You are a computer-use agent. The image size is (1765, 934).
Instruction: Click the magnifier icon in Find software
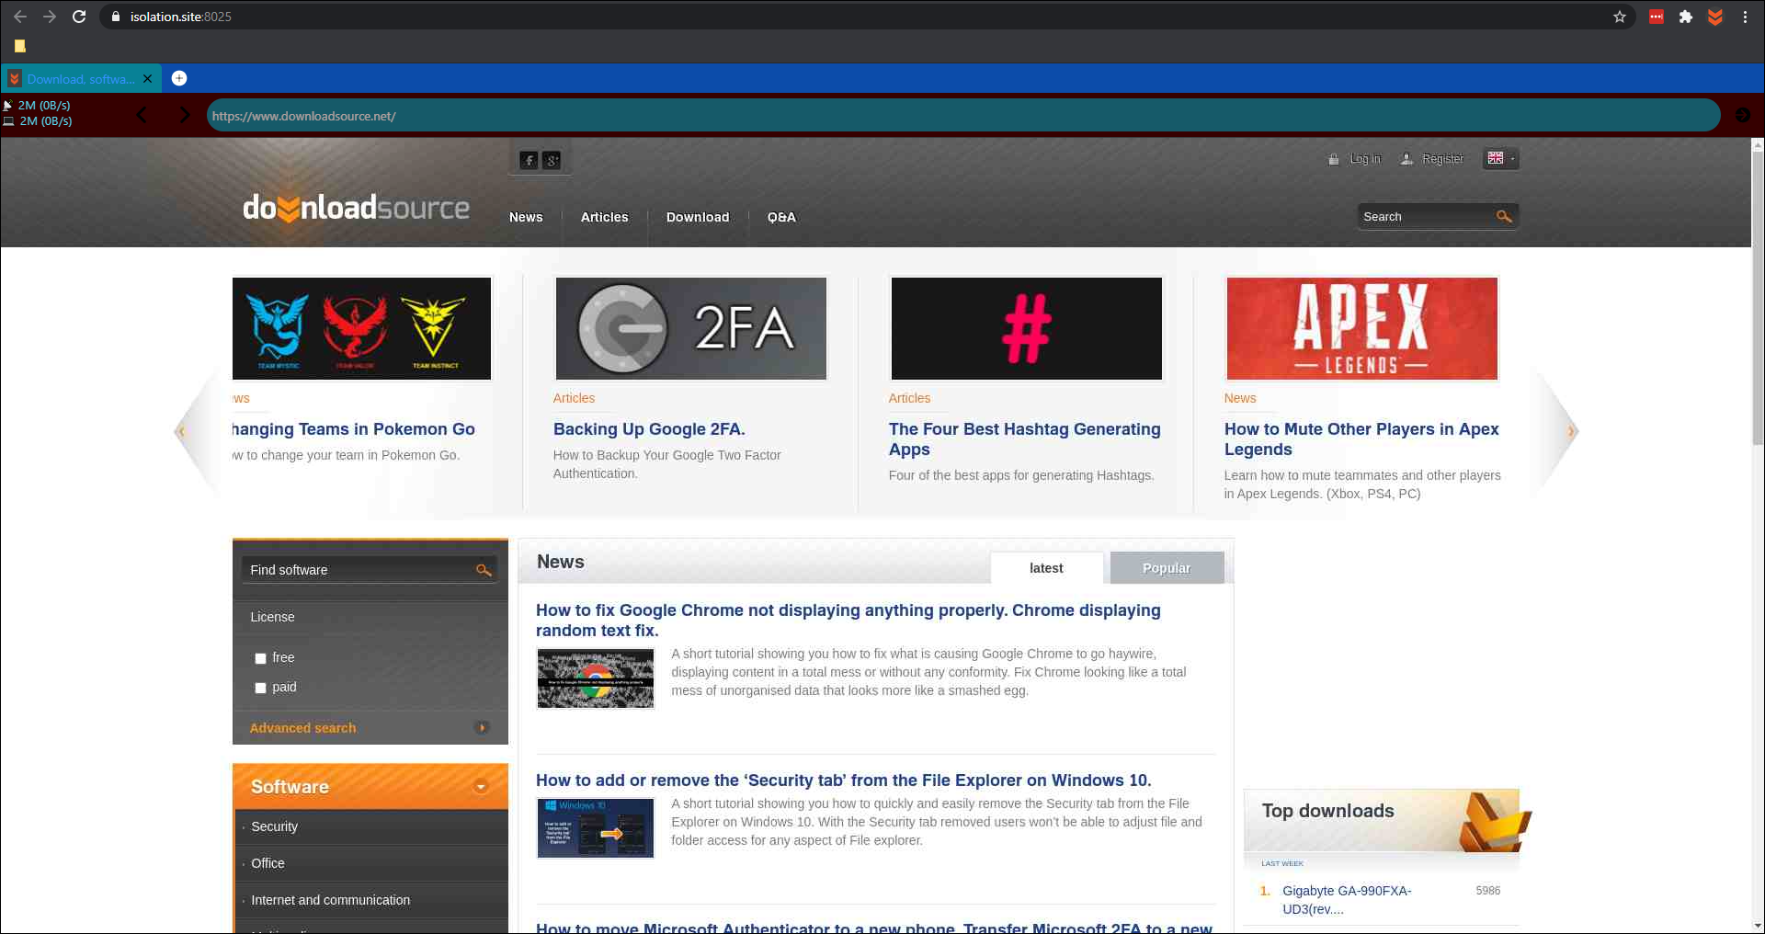[x=484, y=570]
